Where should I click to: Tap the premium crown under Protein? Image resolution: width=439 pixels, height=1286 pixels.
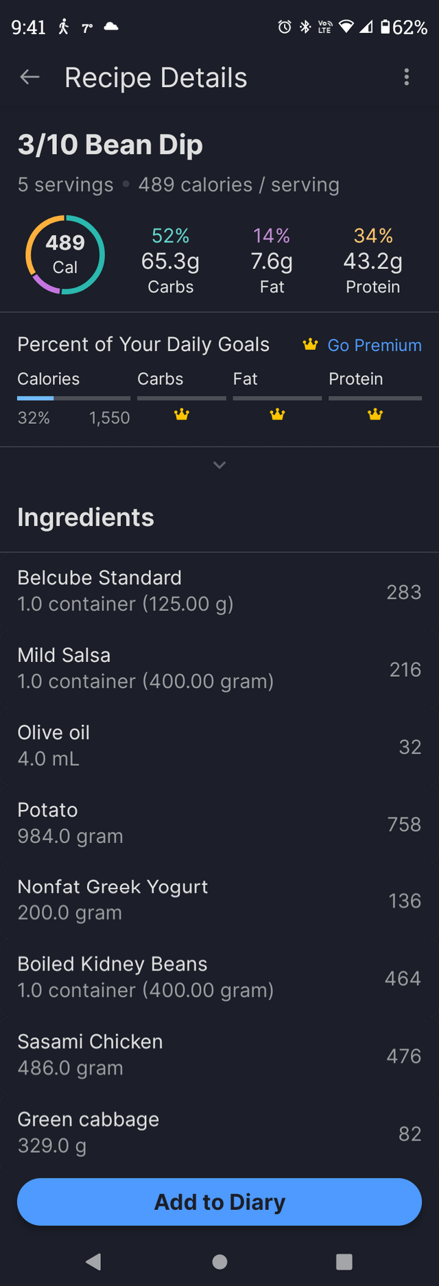[x=375, y=414]
